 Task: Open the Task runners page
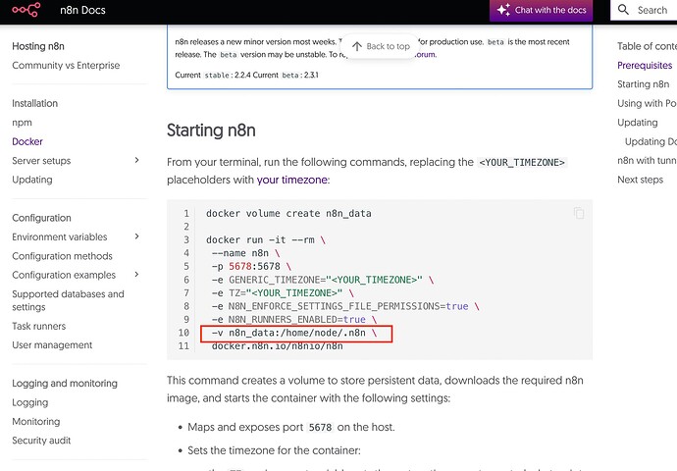(x=39, y=327)
